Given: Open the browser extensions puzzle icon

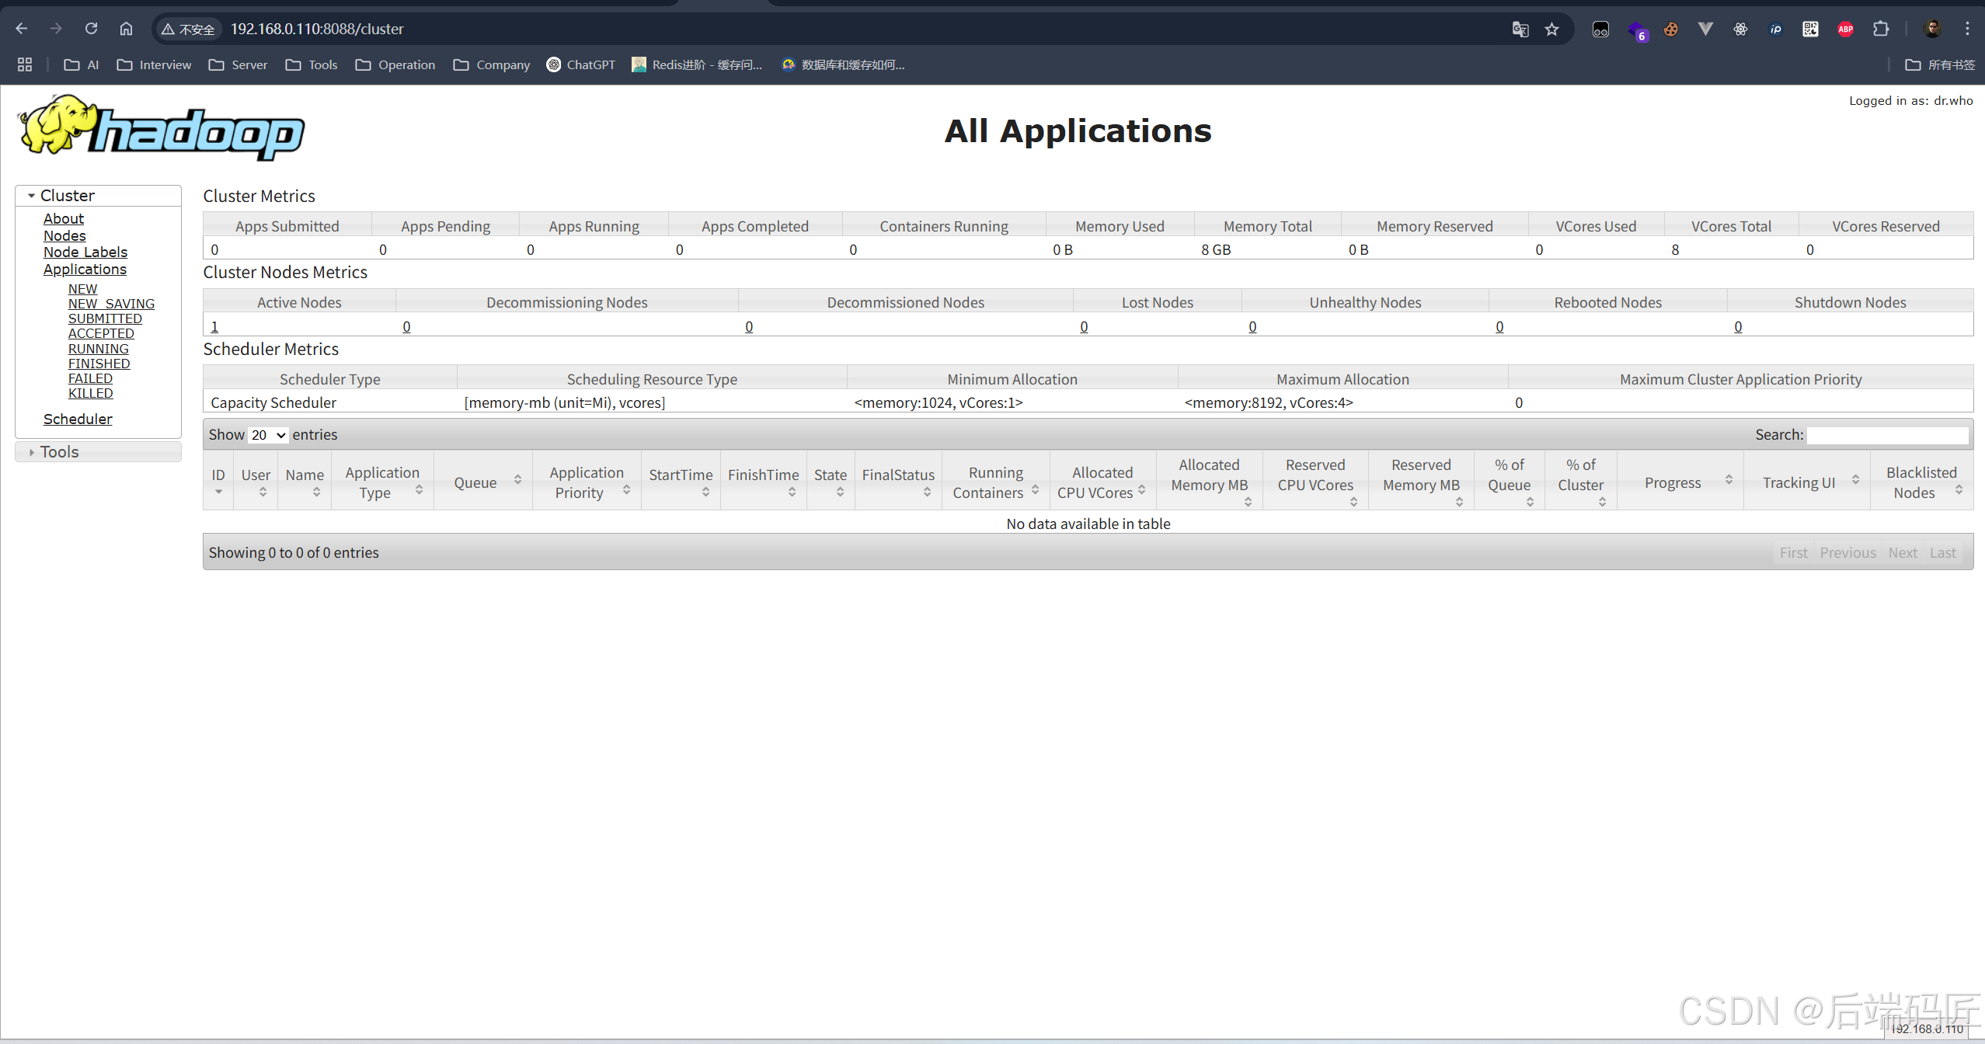Looking at the screenshot, I should (x=1880, y=29).
